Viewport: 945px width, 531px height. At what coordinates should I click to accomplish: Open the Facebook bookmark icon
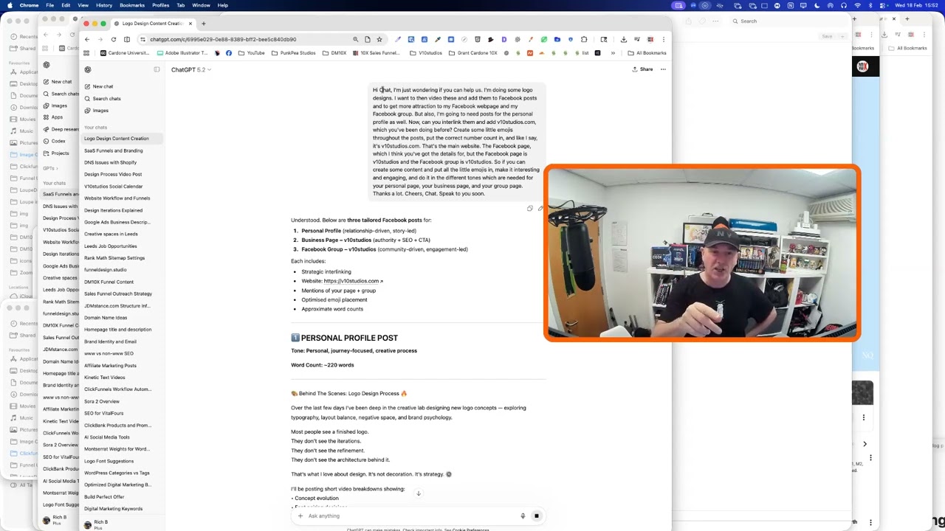[229, 53]
